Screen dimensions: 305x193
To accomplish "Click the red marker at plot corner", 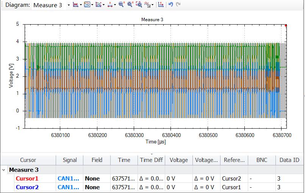I will pos(286,25).
